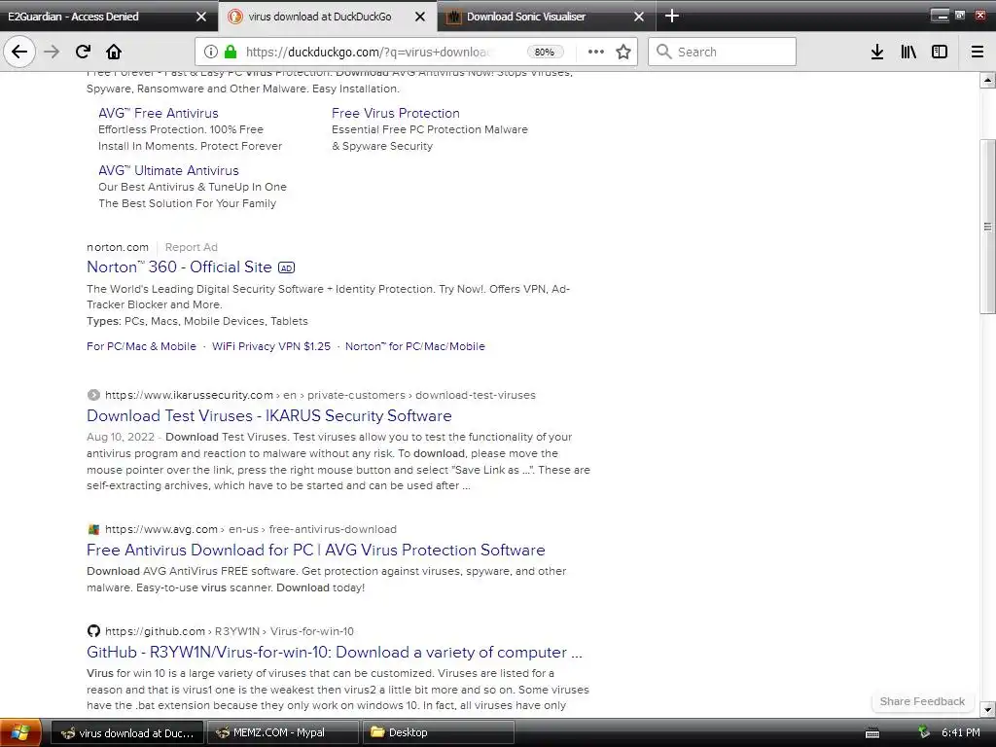This screenshot has height=747, width=996.
Task: Go back to the previous page
Action: pyautogui.click(x=19, y=52)
